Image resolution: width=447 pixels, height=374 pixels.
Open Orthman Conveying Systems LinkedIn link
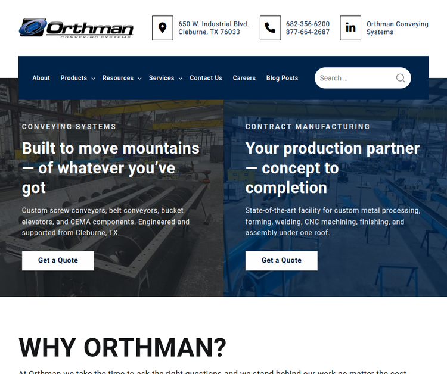397,28
